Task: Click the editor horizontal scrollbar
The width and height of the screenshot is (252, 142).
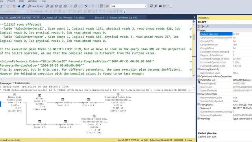Action: coord(96,79)
